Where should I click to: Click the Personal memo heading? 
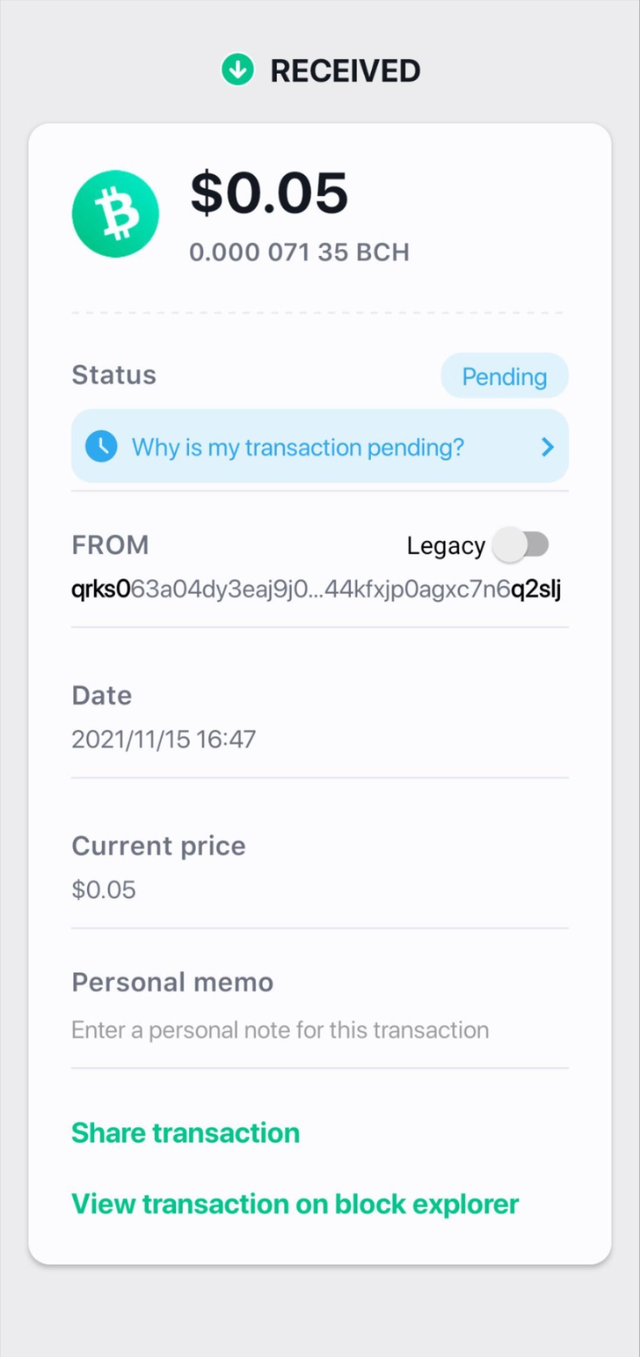[x=172, y=982]
